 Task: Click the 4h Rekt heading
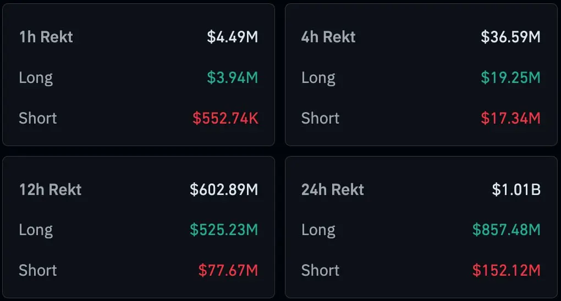click(x=328, y=37)
